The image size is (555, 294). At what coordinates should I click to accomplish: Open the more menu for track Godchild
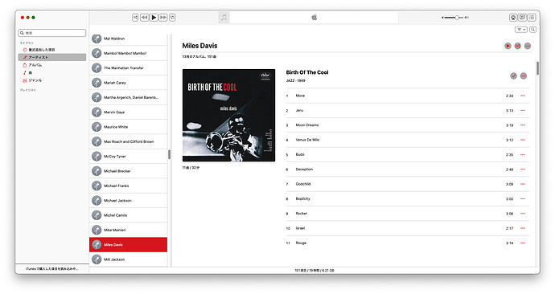[523, 184]
